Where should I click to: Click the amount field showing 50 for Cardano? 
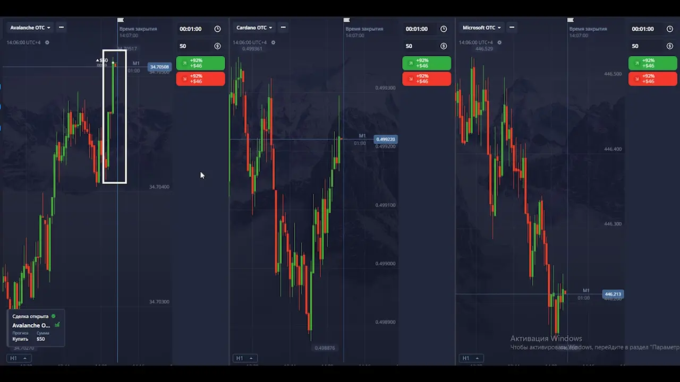pyautogui.click(x=420, y=46)
